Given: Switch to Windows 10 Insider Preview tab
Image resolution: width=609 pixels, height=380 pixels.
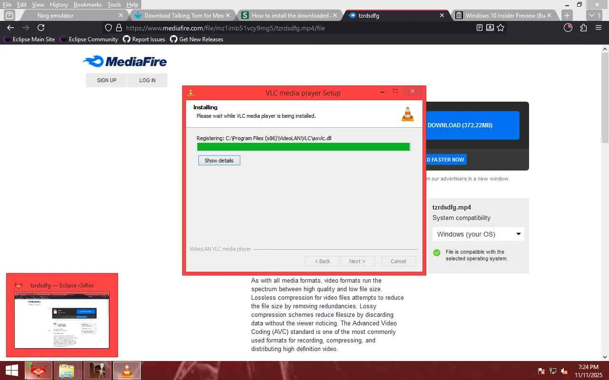Looking at the screenshot, I should 503,15.
